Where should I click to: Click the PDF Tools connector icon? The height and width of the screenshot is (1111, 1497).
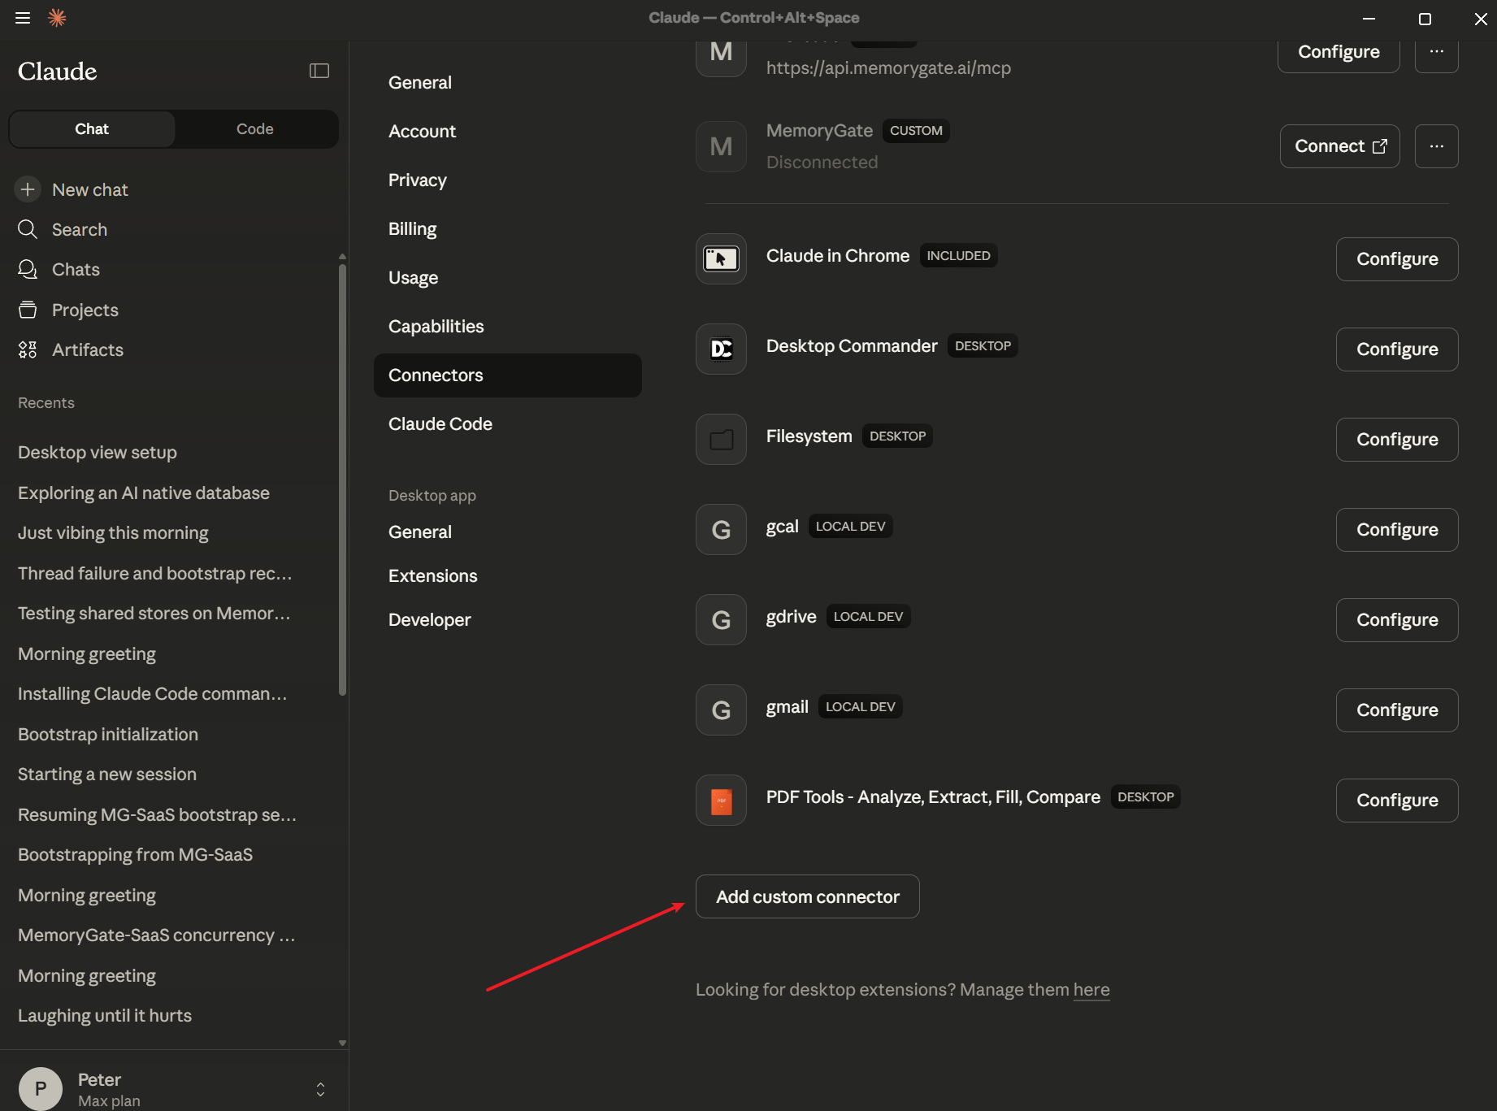point(720,800)
